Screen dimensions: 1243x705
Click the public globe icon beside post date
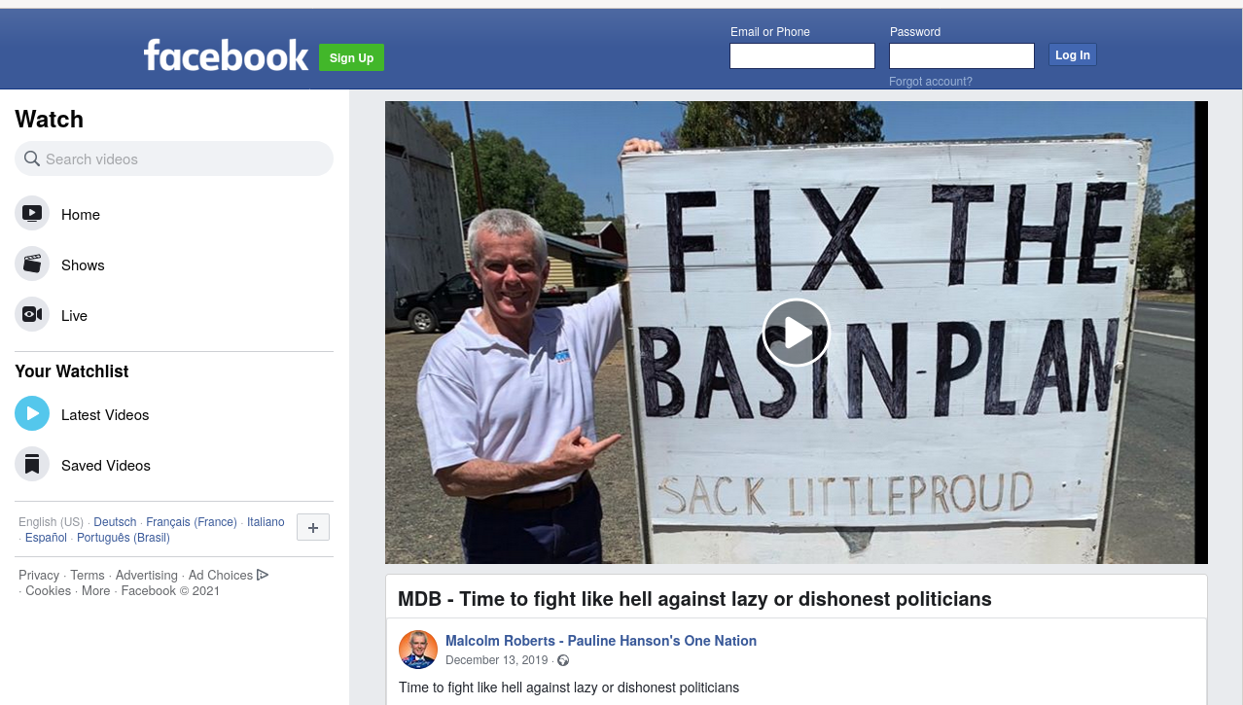point(563,660)
